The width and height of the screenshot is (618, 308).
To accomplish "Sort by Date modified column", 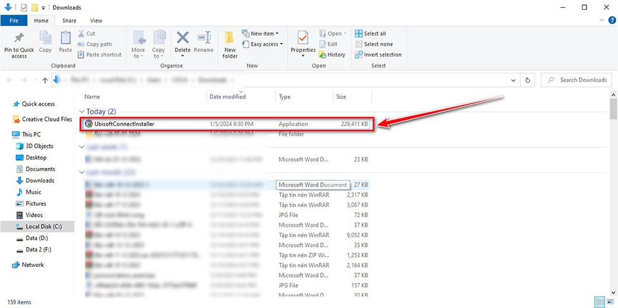I will 227,96.
